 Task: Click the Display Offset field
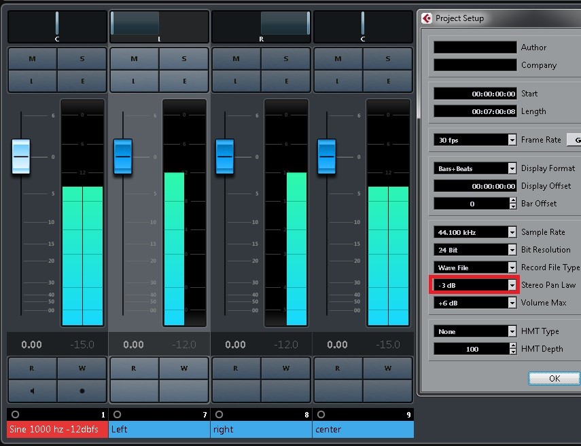point(475,186)
